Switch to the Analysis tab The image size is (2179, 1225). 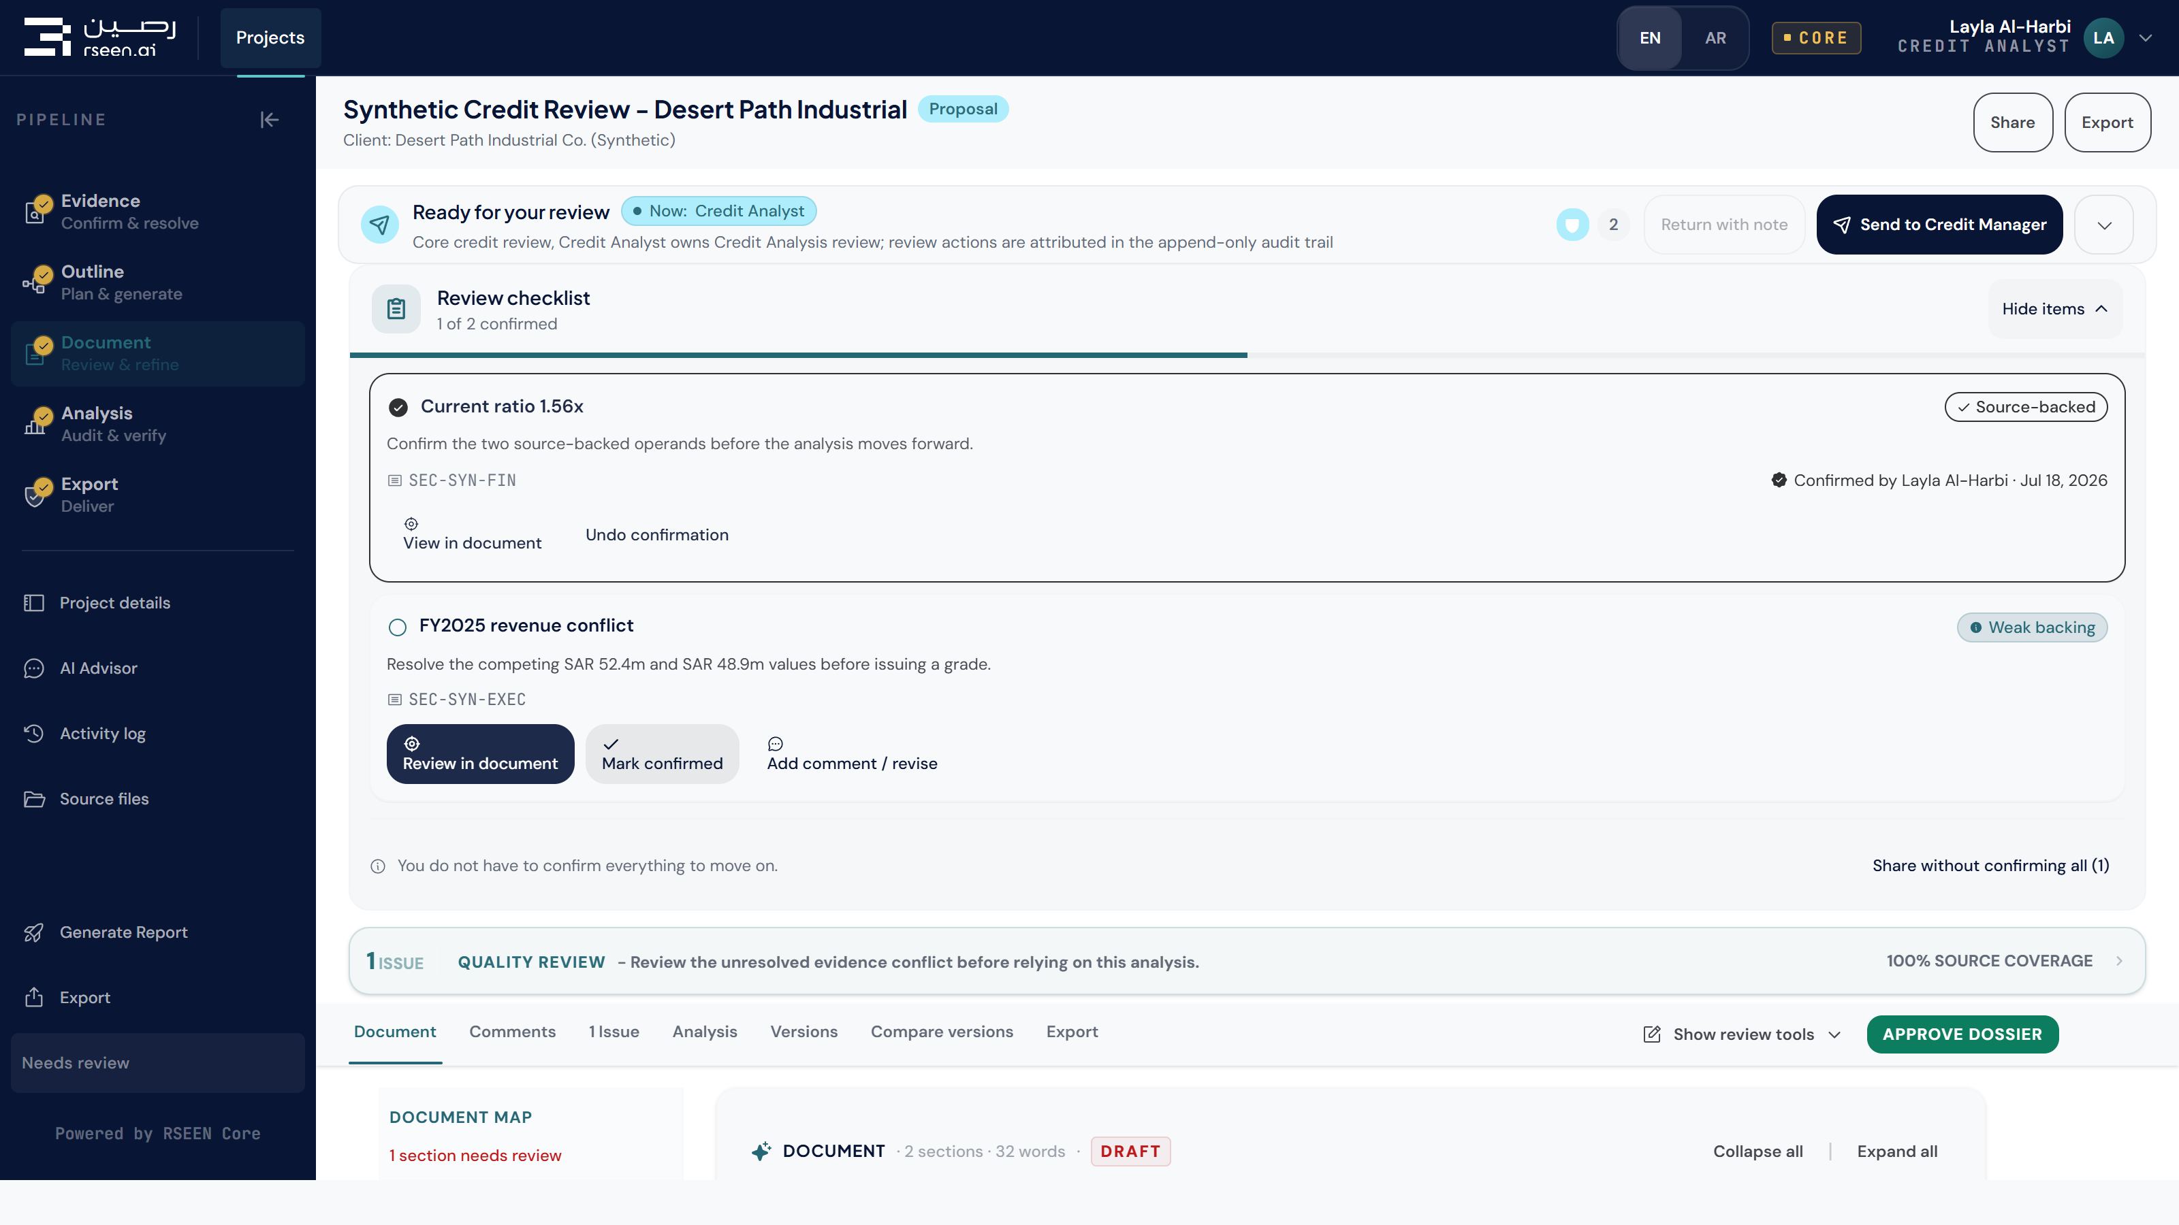(705, 1032)
